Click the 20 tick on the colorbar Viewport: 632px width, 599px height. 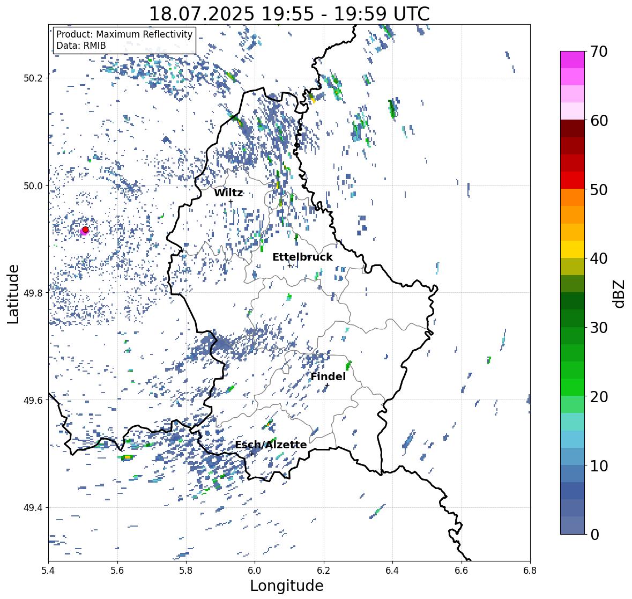coord(599,397)
